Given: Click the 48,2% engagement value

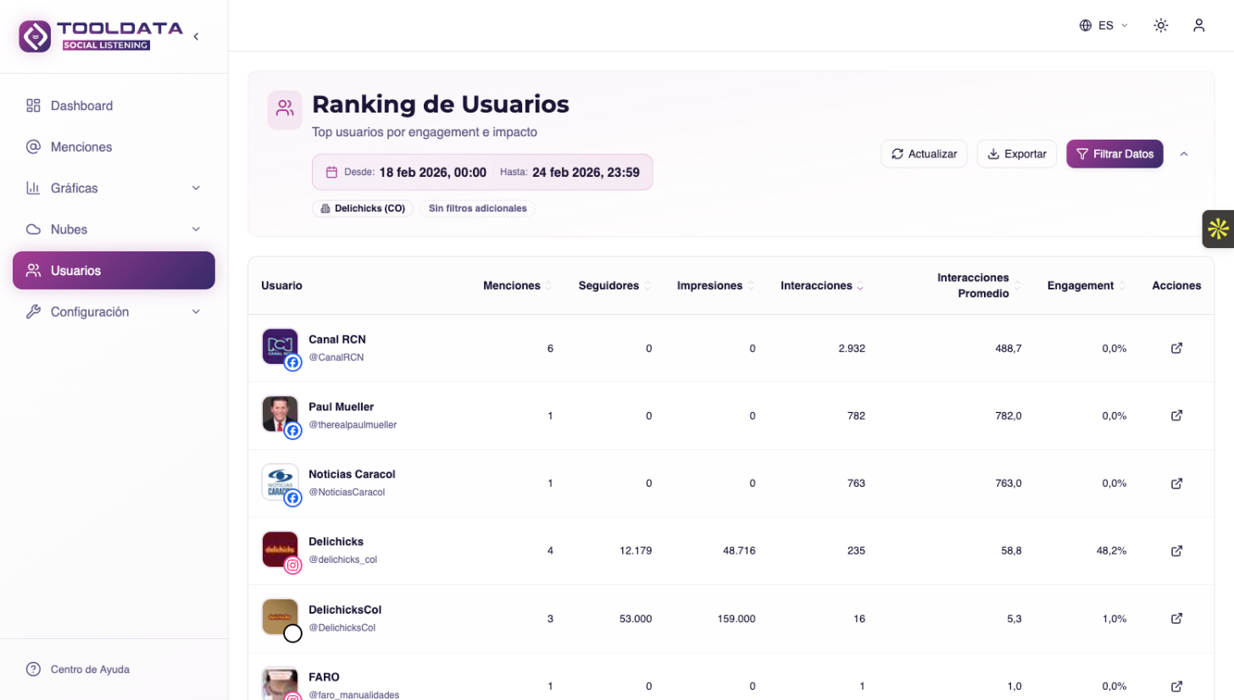Looking at the screenshot, I should (1111, 551).
